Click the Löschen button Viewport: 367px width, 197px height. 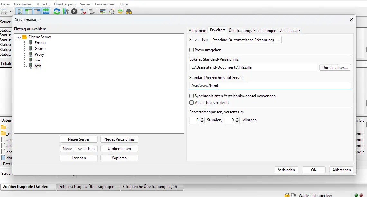point(78,158)
